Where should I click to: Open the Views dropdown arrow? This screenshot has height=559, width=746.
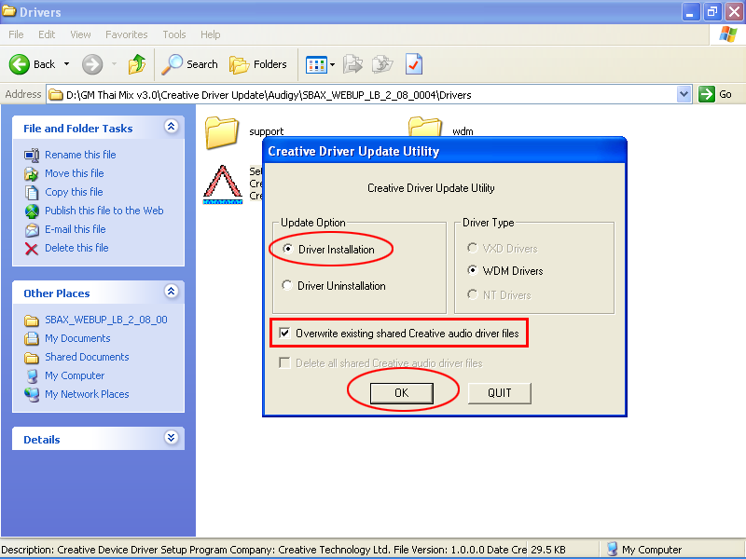[x=332, y=64]
